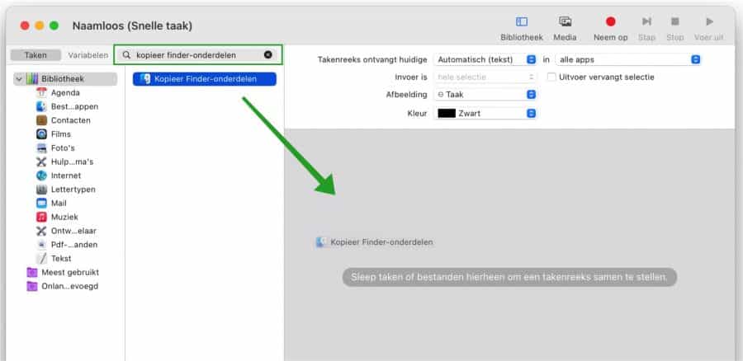This screenshot has width=743, height=361.
Task: Select the Mail envelope icon
Action: click(x=42, y=203)
